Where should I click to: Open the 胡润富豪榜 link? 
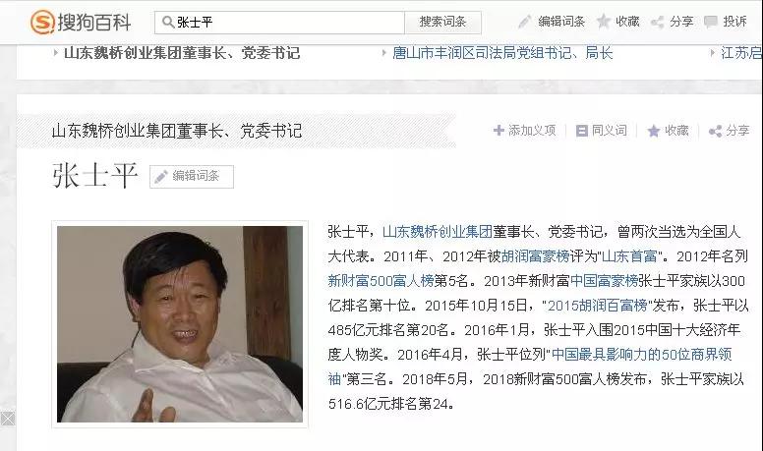click(535, 255)
